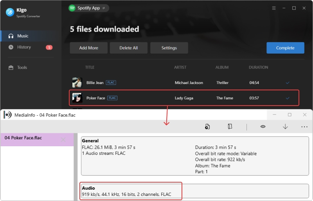Maximize the Kigo window
This screenshot has height=201, width=313.
pyautogui.click(x=294, y=8)
